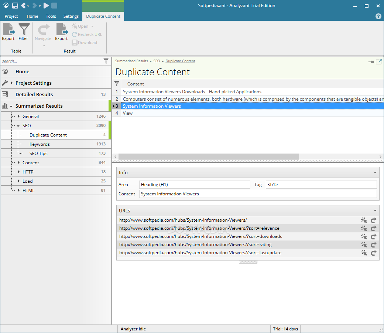Viewport: 384px width, 333px height.
Task: Navigate to the ?sort=rating URL result
Action: [373, 245]
